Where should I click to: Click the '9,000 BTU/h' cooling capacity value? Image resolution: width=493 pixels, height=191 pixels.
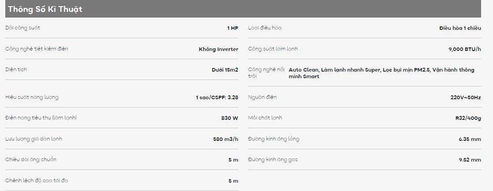464,49
